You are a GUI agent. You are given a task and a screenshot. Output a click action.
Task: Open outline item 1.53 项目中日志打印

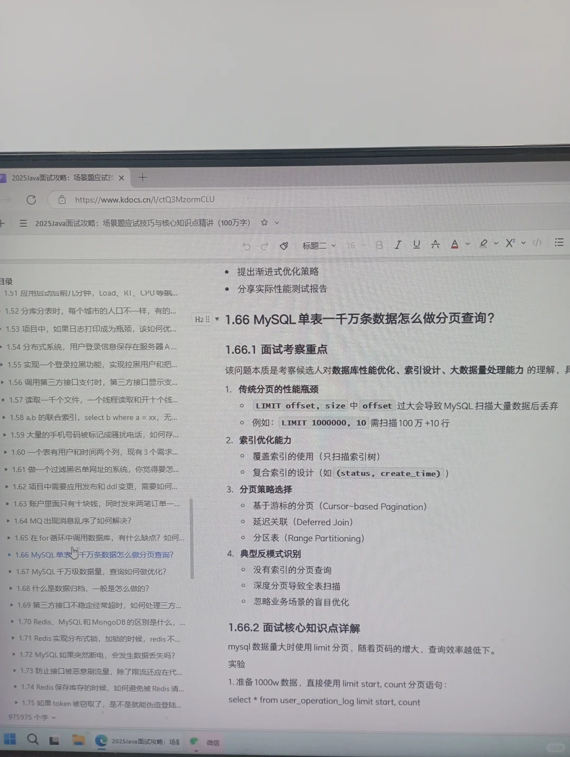(x=91, y=329)
